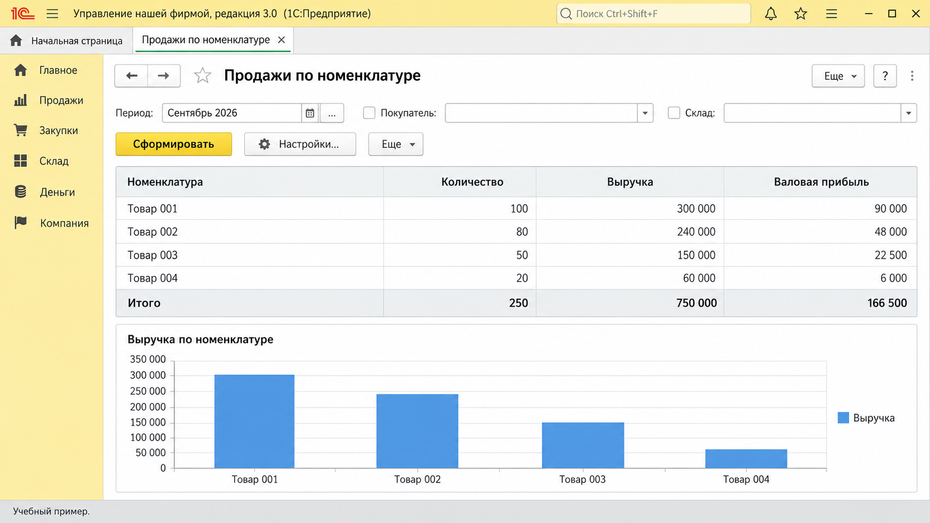930x523 pixels.
Task: Go forward with the right arrow button
Action: 164,76
